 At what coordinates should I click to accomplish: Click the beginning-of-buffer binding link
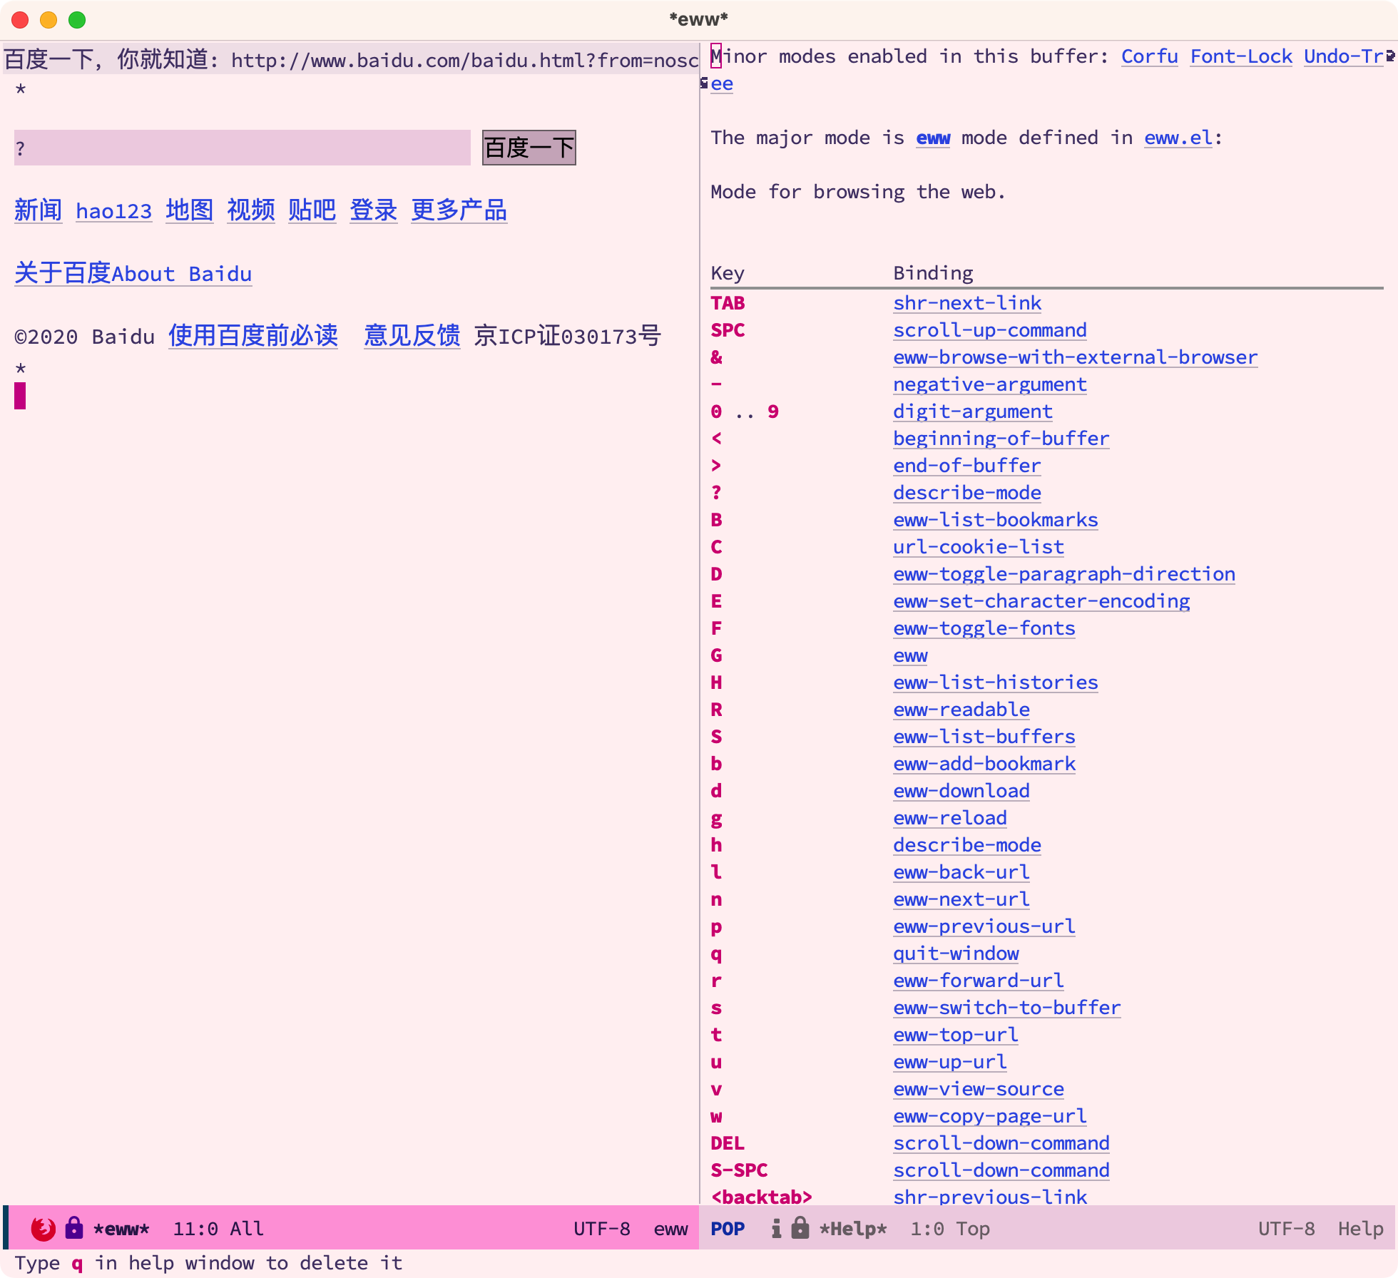tap(1001, 439)
